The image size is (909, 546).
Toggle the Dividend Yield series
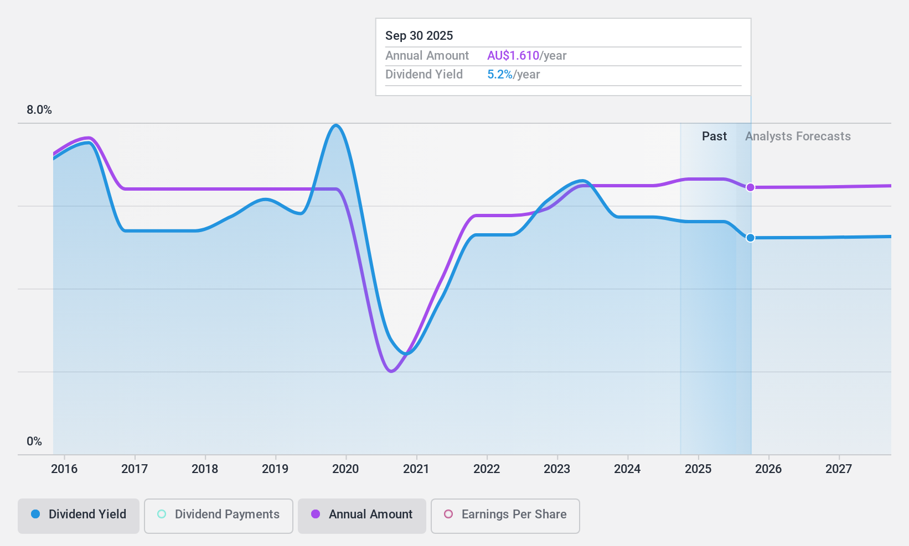click(79, 516)
